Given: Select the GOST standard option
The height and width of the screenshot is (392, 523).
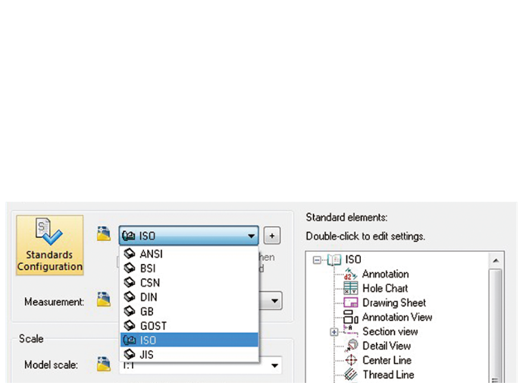Looking at the screenshot, I should pyautogui.click(x=153, y=325).
